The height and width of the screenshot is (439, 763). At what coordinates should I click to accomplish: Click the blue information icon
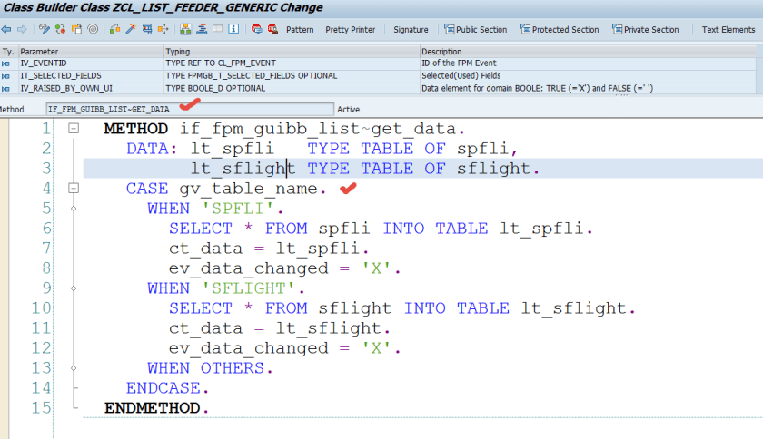coord(233,29)
